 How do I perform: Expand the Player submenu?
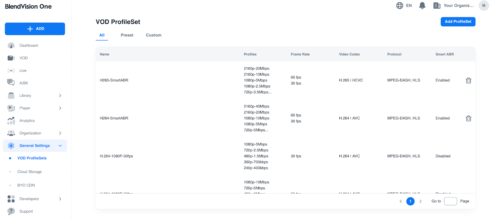[x=60, y=108]
